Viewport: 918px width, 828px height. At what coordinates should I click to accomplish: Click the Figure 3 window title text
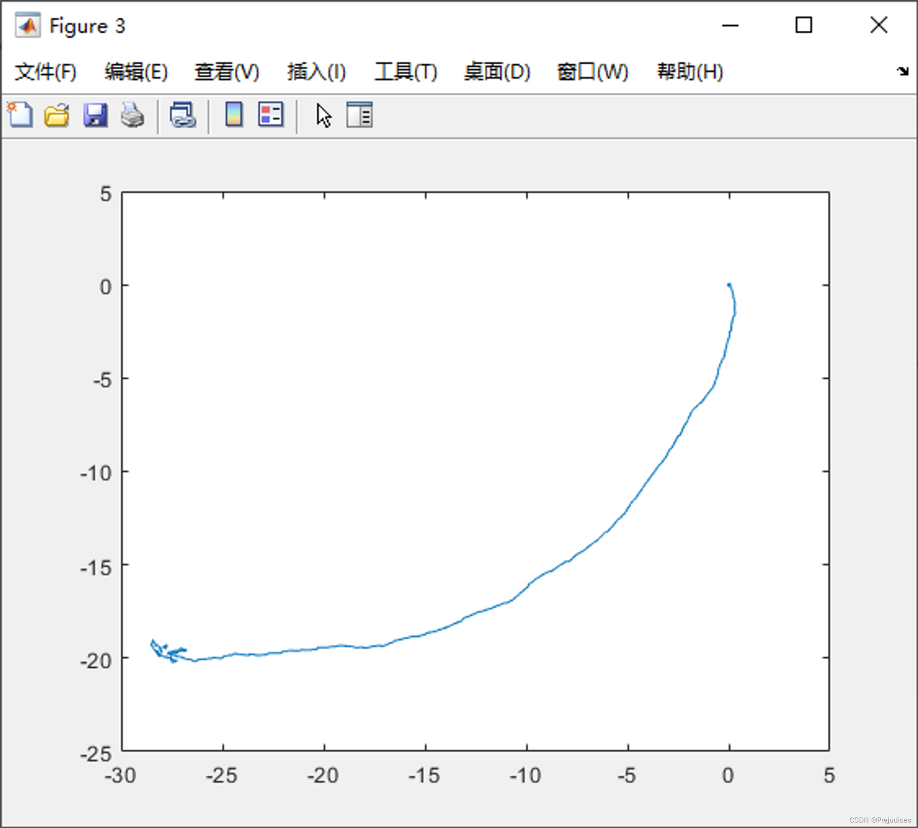(x=87, y=26)
